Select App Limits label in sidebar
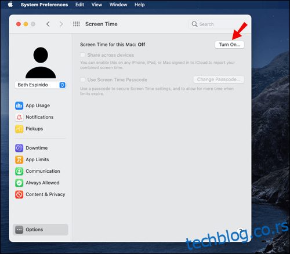This screenshot has width=290, height=254. [x=37, y=159]
